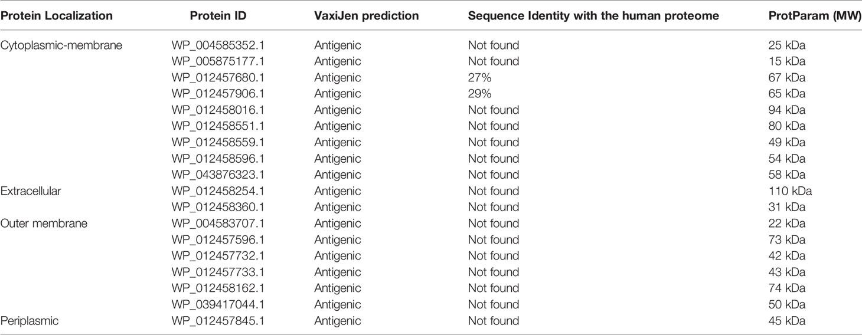Click the Protein Localization column header
The height and width of the screenshot is (335, 862).
pos(57,17)
